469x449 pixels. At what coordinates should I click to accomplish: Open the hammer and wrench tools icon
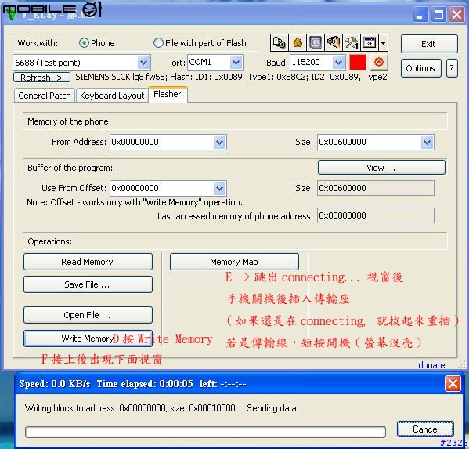(x=352, y=42)
